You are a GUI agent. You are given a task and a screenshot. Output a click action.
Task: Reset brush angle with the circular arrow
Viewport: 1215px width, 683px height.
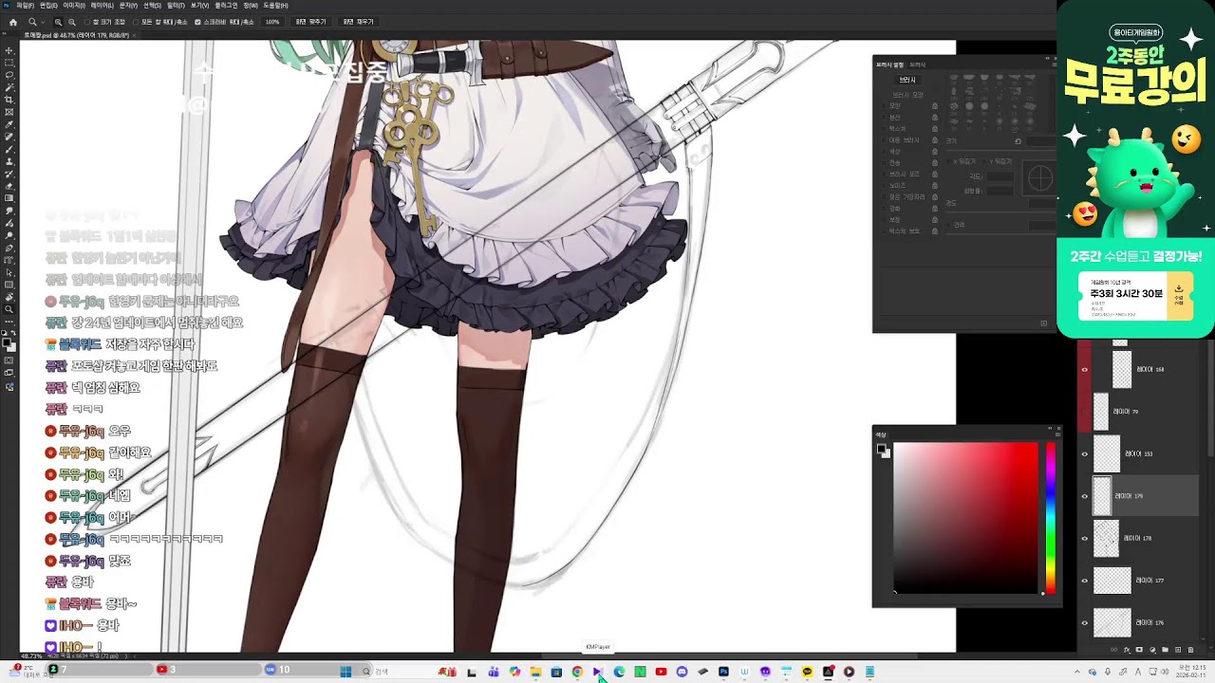tap(1018, 141)
